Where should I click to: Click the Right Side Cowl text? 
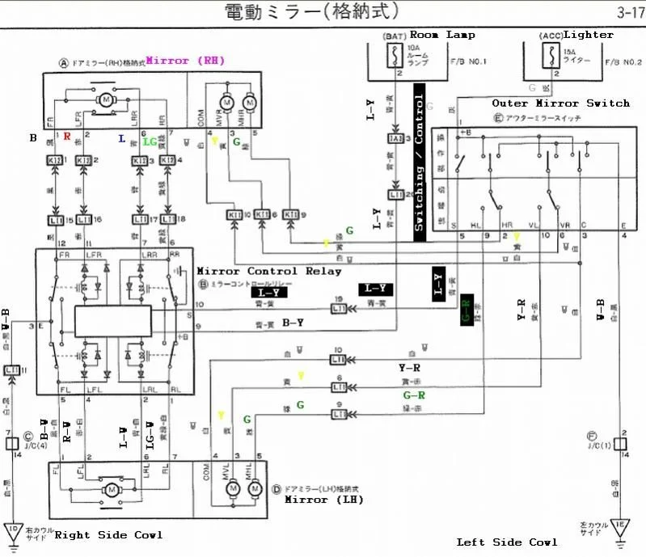pos(108,535)
